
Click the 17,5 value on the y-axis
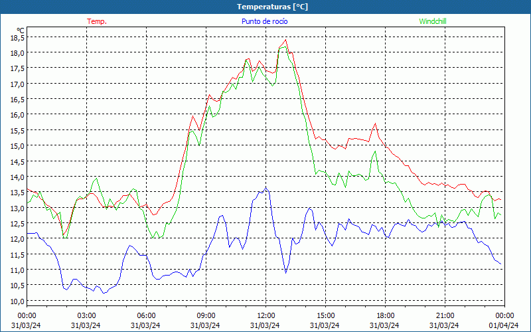[17, 68]
